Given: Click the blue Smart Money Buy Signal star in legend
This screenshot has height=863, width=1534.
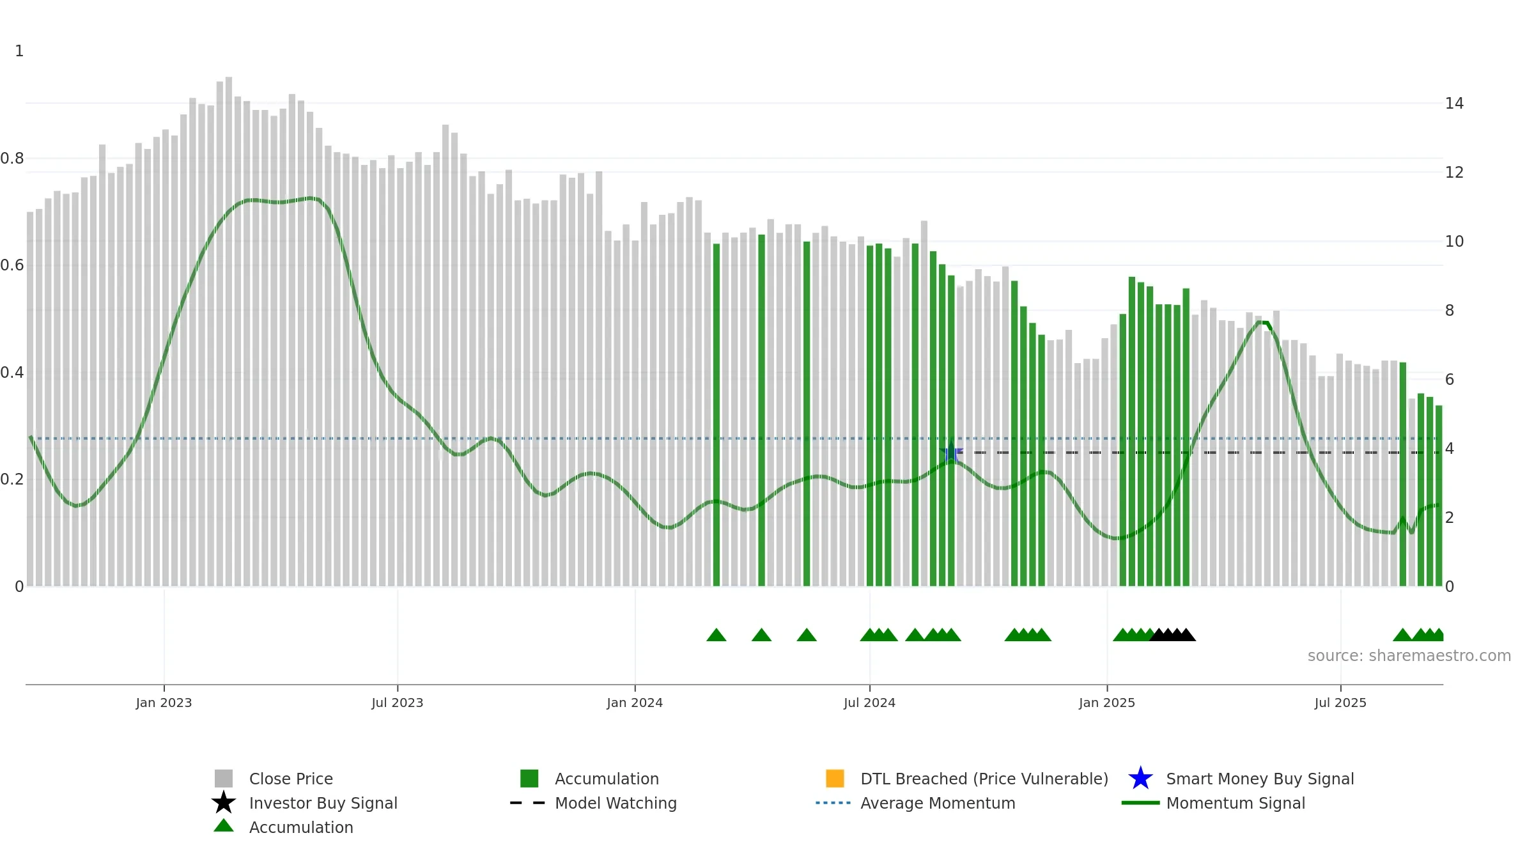Looking at the screenshot, I should 1140,779.
